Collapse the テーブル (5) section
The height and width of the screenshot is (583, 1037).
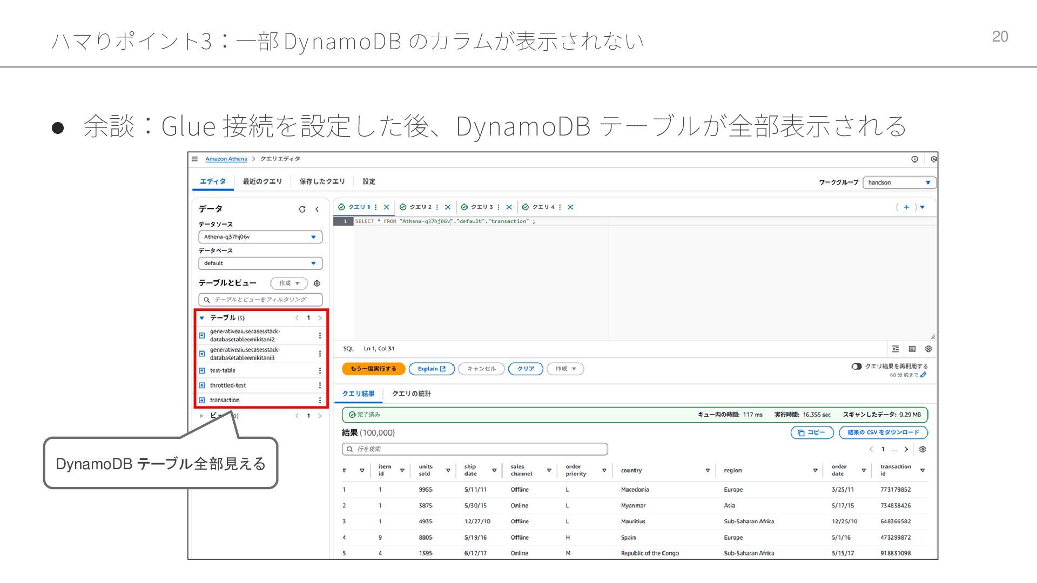(202, 318)
